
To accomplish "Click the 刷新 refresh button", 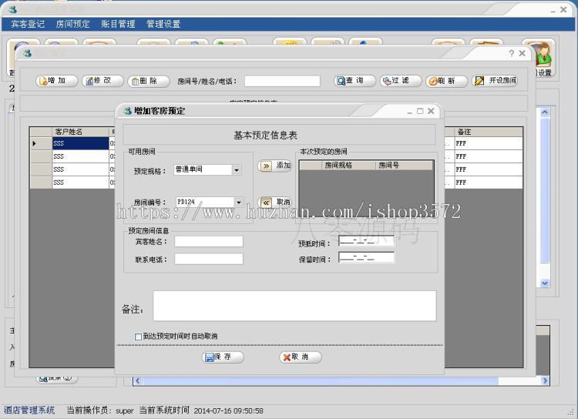I will tap(446, 81).
